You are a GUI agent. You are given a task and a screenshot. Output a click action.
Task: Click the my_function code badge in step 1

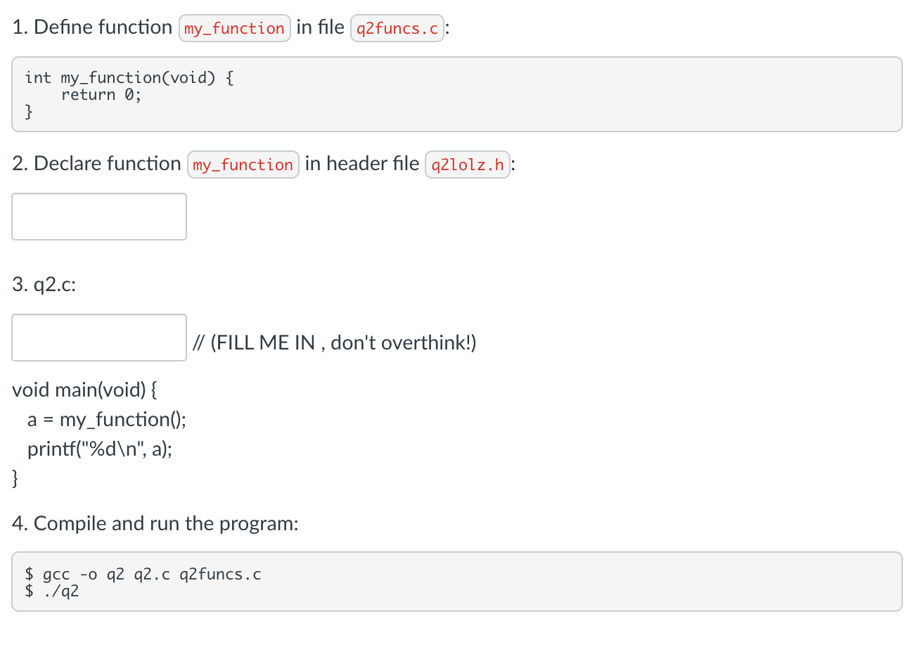tap(234, 28)
